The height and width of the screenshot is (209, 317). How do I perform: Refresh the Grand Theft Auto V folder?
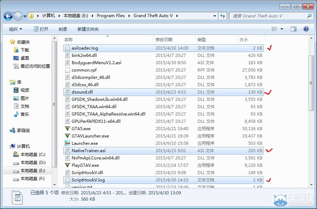pyautogui.click(x=223, y=16)
